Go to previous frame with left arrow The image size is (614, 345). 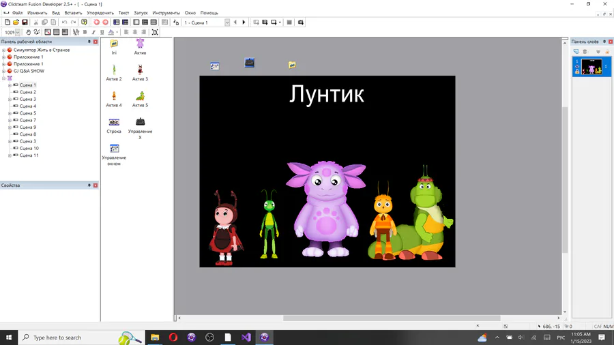point(235,22)
